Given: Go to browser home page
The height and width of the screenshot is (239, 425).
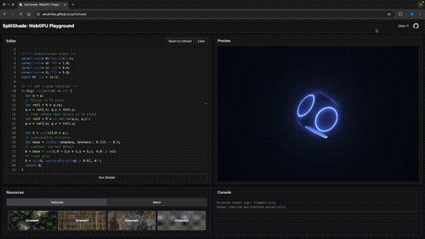Looking at the screenshot, I should (29, 14).
